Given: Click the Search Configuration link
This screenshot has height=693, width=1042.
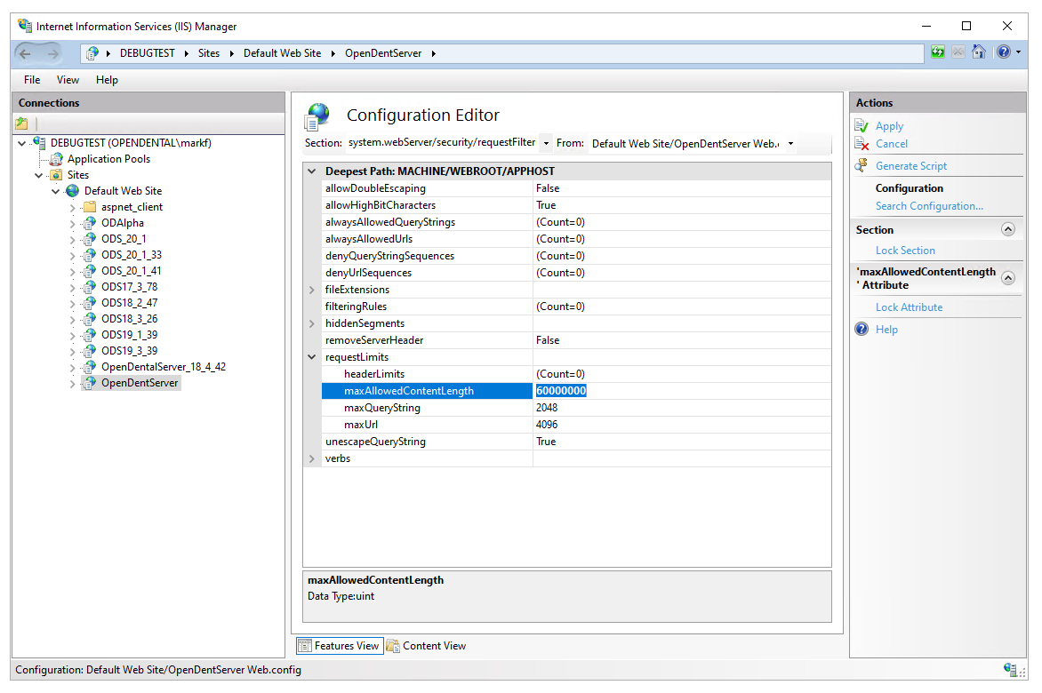Looking at the screenshot, I should pyautogui.click(x=929, y=206).
